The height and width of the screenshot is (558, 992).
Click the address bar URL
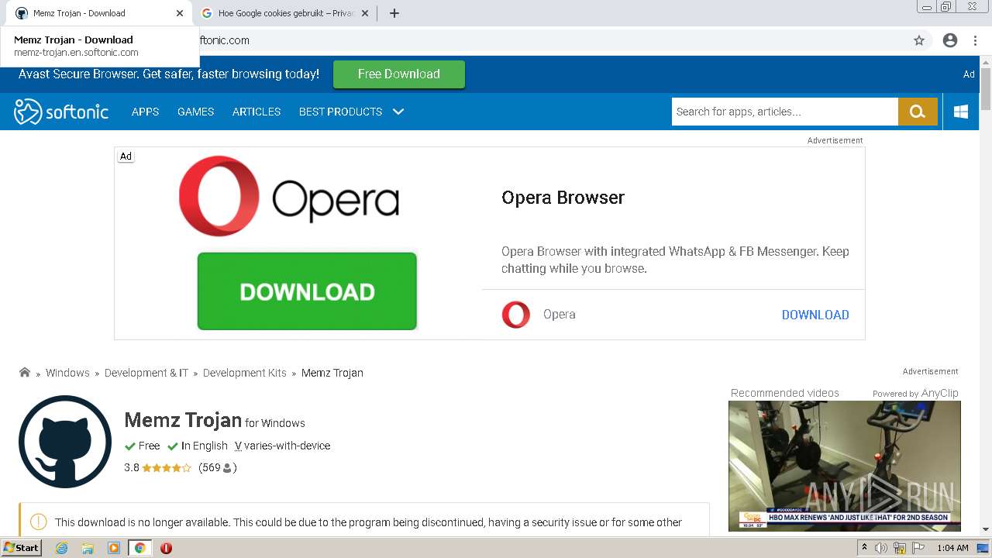tap(225, 40)
